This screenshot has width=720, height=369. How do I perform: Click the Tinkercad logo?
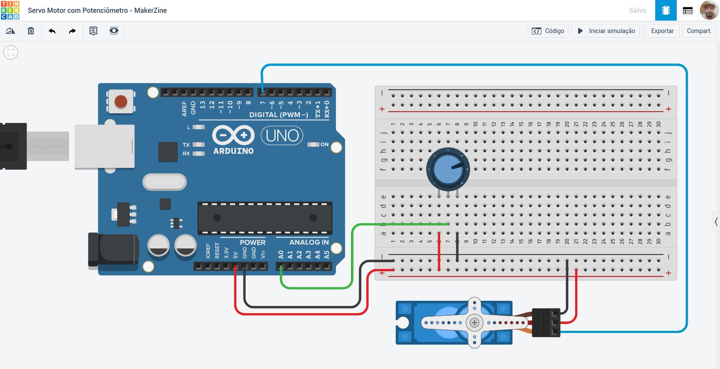[10, 10]
